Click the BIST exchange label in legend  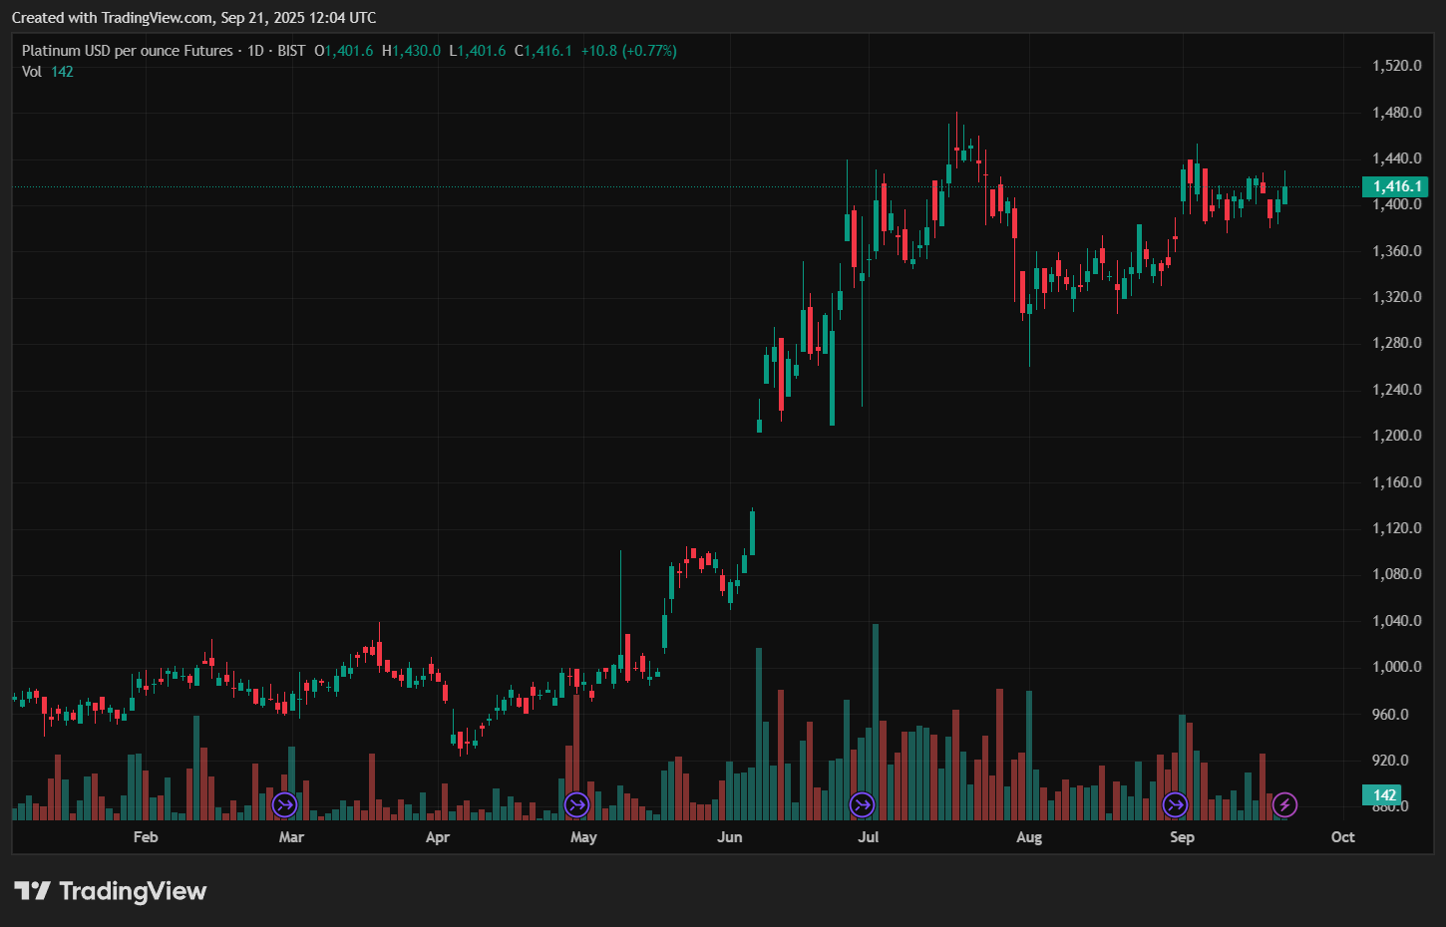291,51
